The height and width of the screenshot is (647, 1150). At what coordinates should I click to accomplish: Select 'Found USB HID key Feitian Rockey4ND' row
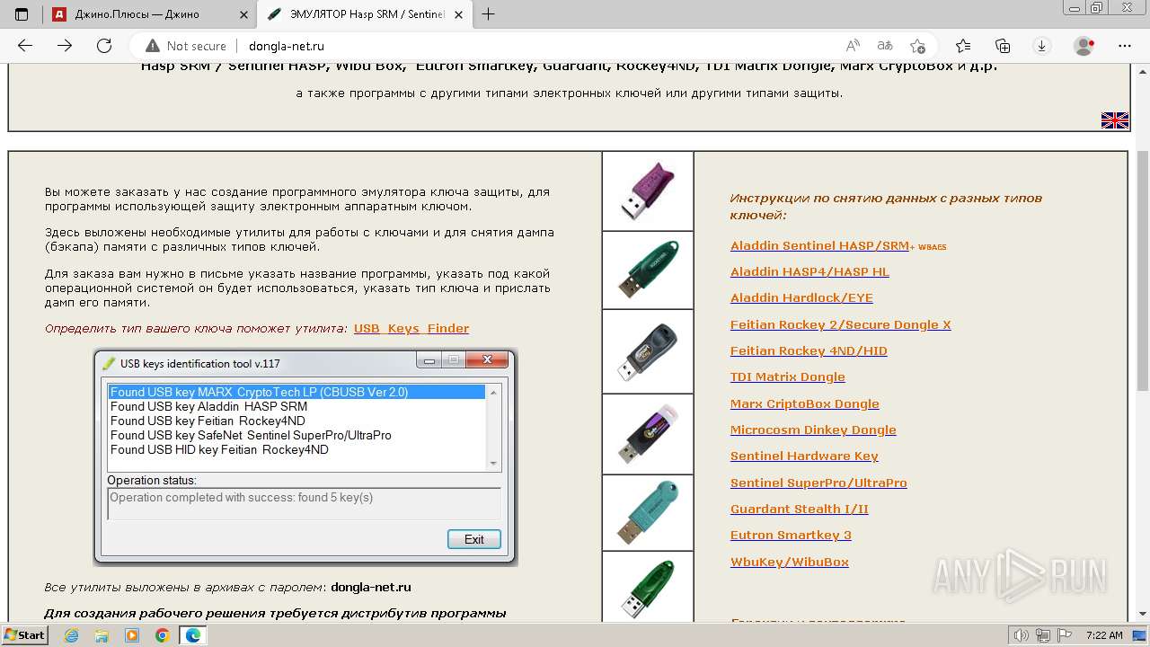pos(296,449)
